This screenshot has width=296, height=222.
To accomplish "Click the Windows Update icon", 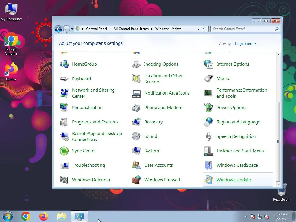I will (x=208, y=180).
